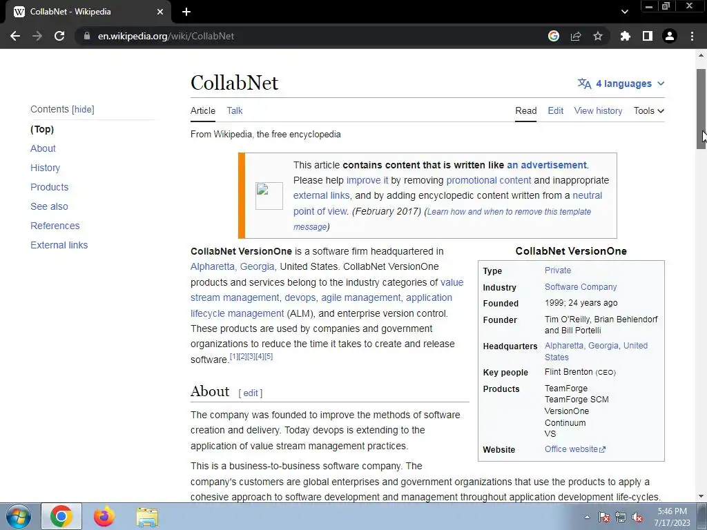Open the tab search chevron
This screenshot has width=707, height=530.
click(624, 12)
